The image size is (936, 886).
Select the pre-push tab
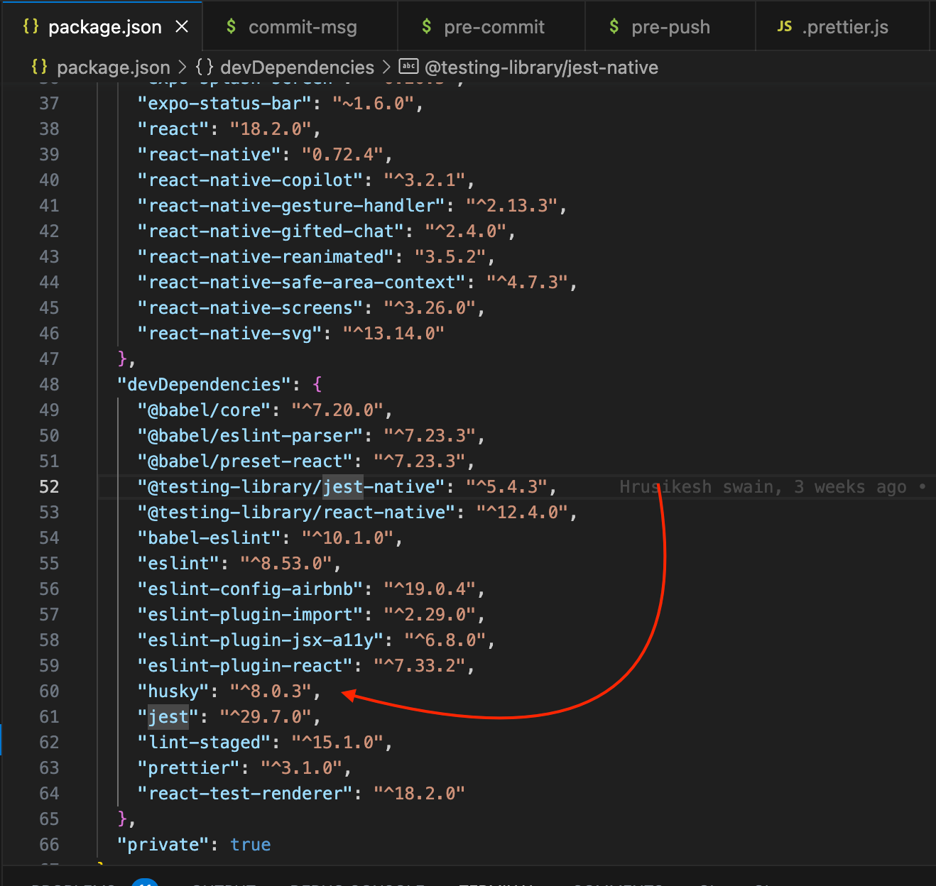click(x=670, y=27)
